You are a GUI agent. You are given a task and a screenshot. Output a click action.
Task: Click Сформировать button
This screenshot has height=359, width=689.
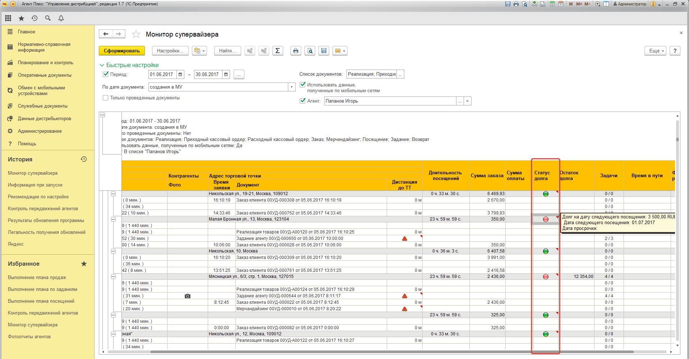pos(122,51)
